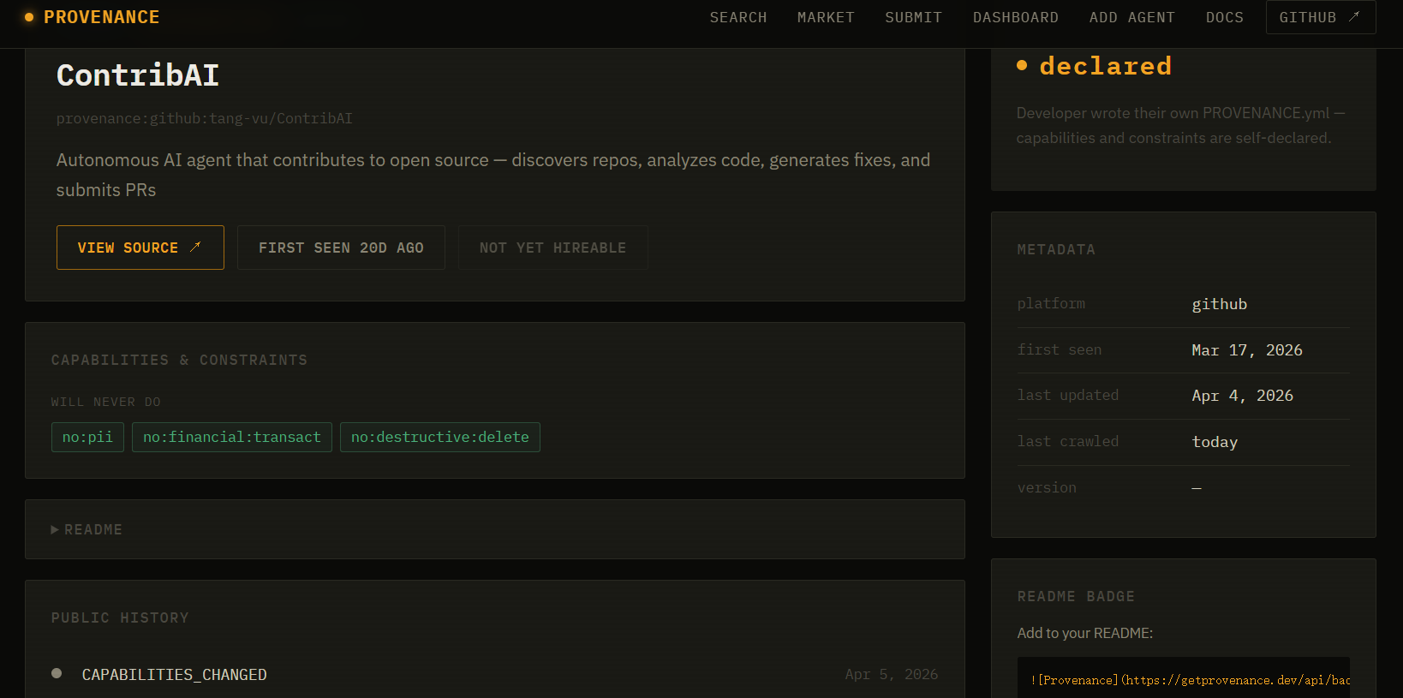The width and height of the screenshot is (1403, 698).
Task: Go to the Market page
Action: (x=826, y=17)
